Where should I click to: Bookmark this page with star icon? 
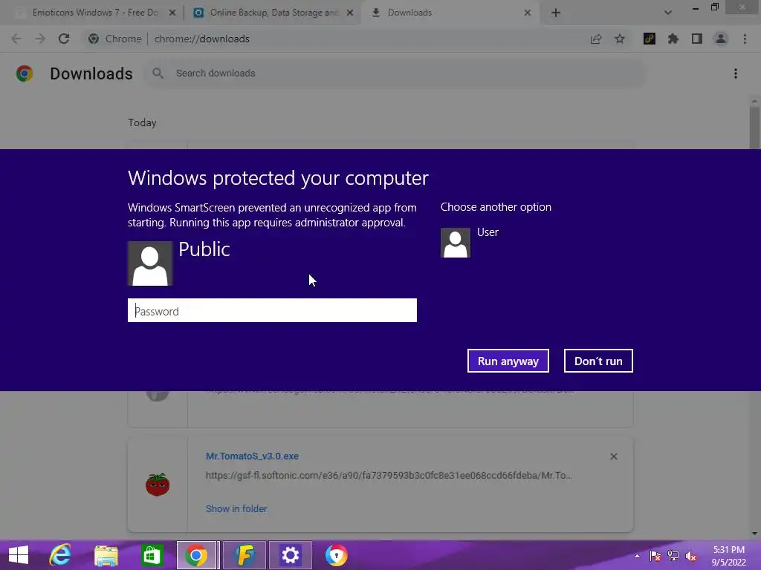click(620, 39)
